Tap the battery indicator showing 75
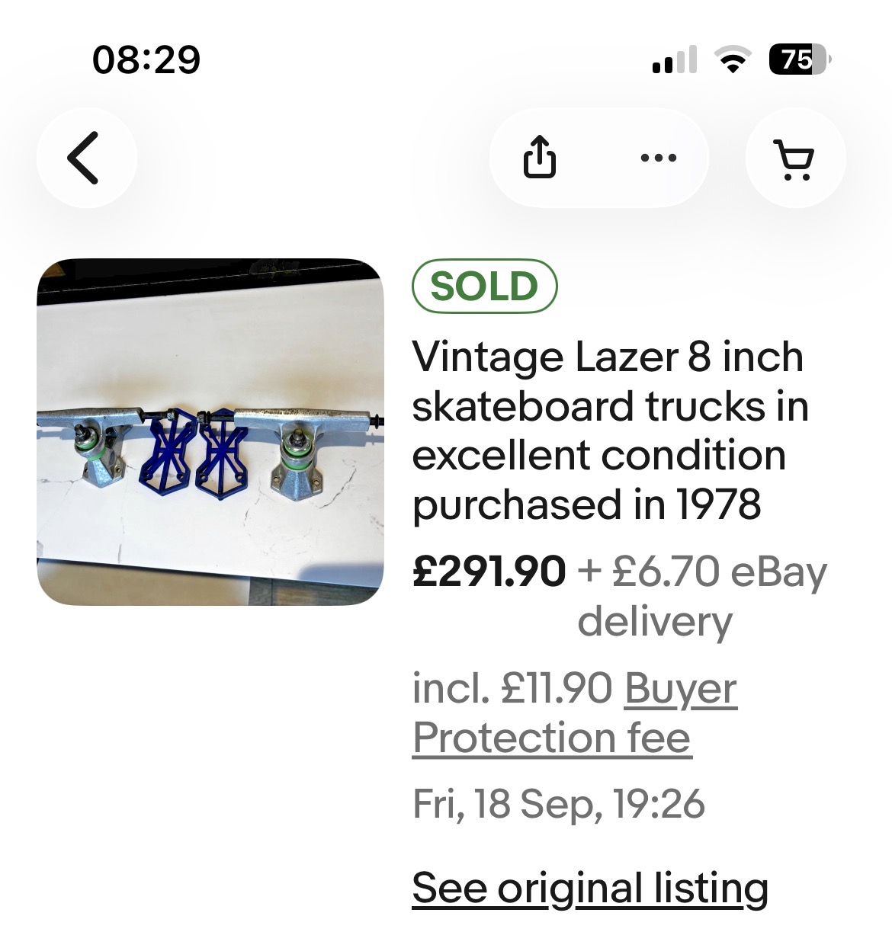The height and width of the screenshot is (948, 892). 800,59
